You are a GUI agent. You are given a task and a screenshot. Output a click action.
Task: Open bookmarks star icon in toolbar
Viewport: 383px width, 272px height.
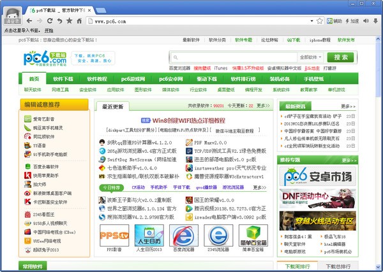pos(70,21)
